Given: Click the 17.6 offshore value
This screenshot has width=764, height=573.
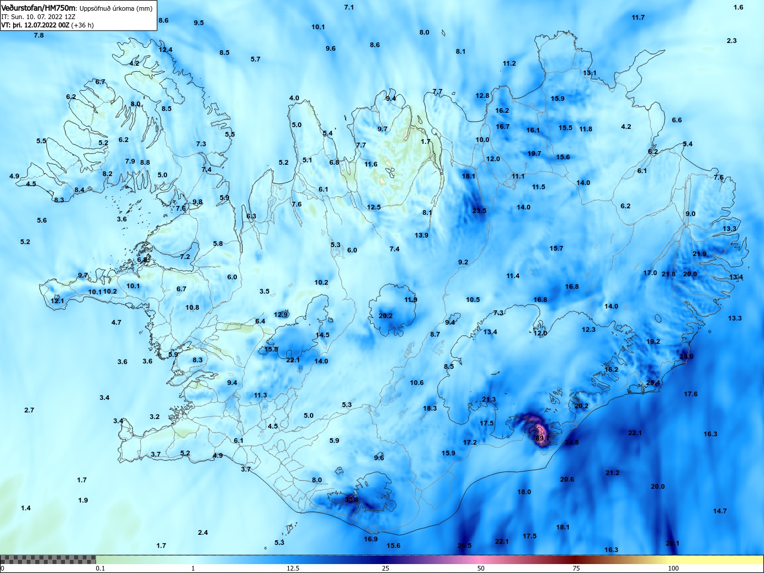Looking at the screenshot, I should click(691, 394).
